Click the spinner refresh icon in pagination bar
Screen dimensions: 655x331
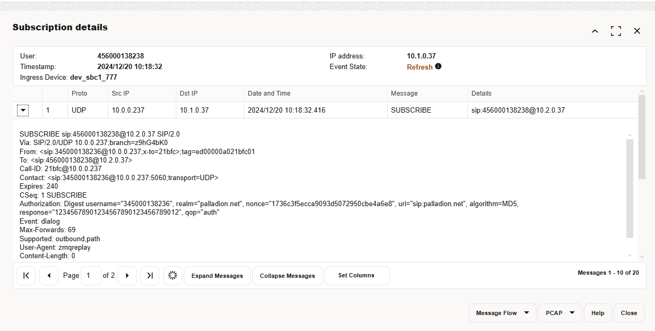pos(172,275)
